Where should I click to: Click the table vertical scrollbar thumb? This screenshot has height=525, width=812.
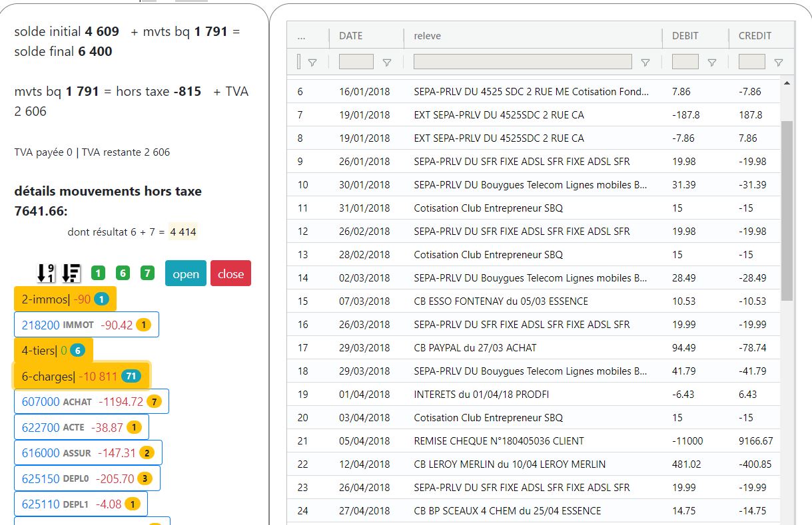pos(787,210)
